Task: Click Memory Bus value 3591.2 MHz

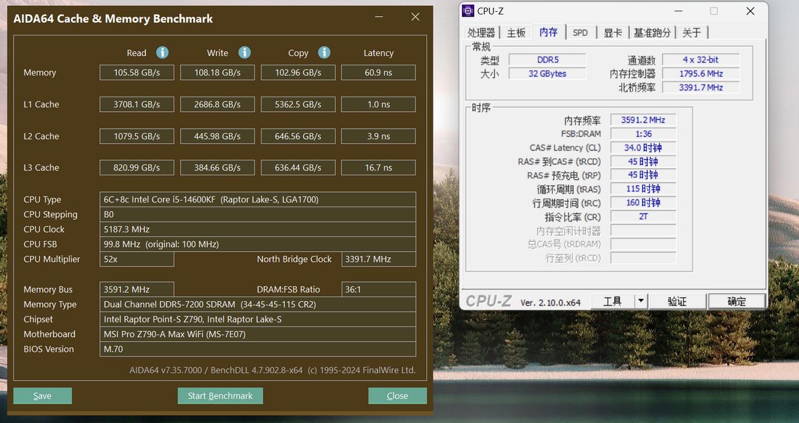Action: pos(137,289)
